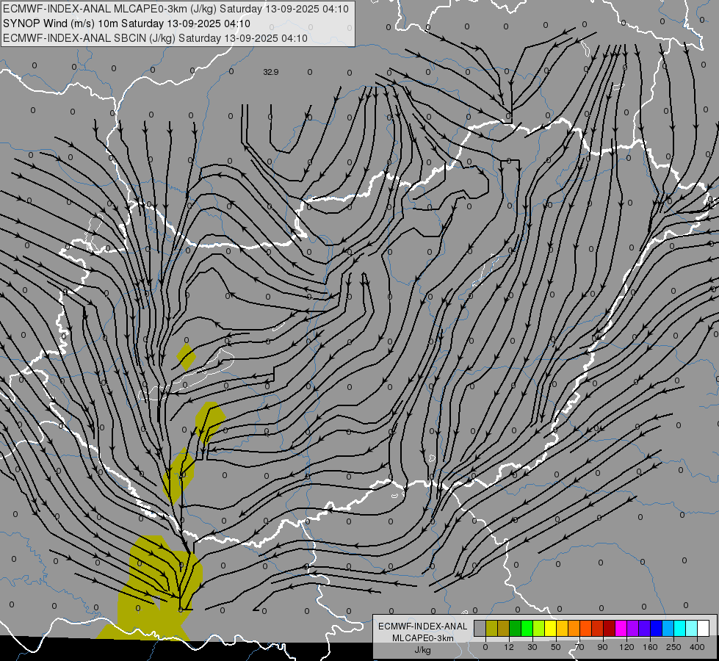Viewport: 719px width, 661px height.
Task: Pick the magenta legend swatch
Action: pyautogui.click(x=621, y=629)
